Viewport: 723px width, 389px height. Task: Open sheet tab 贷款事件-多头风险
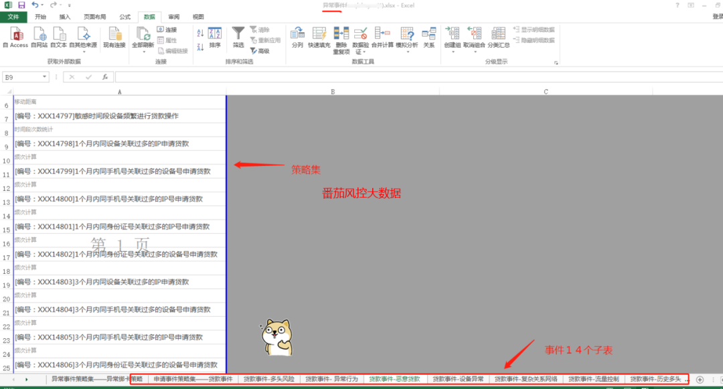[269, 379]
